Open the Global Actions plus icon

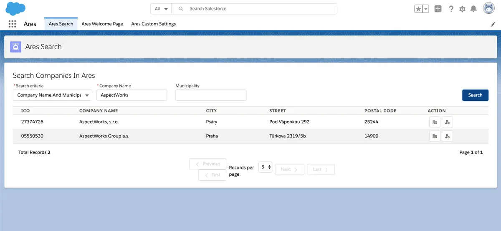(438, 9)
